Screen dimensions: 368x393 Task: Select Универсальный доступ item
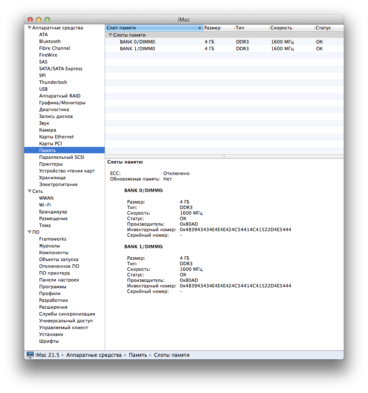(66, 321)
